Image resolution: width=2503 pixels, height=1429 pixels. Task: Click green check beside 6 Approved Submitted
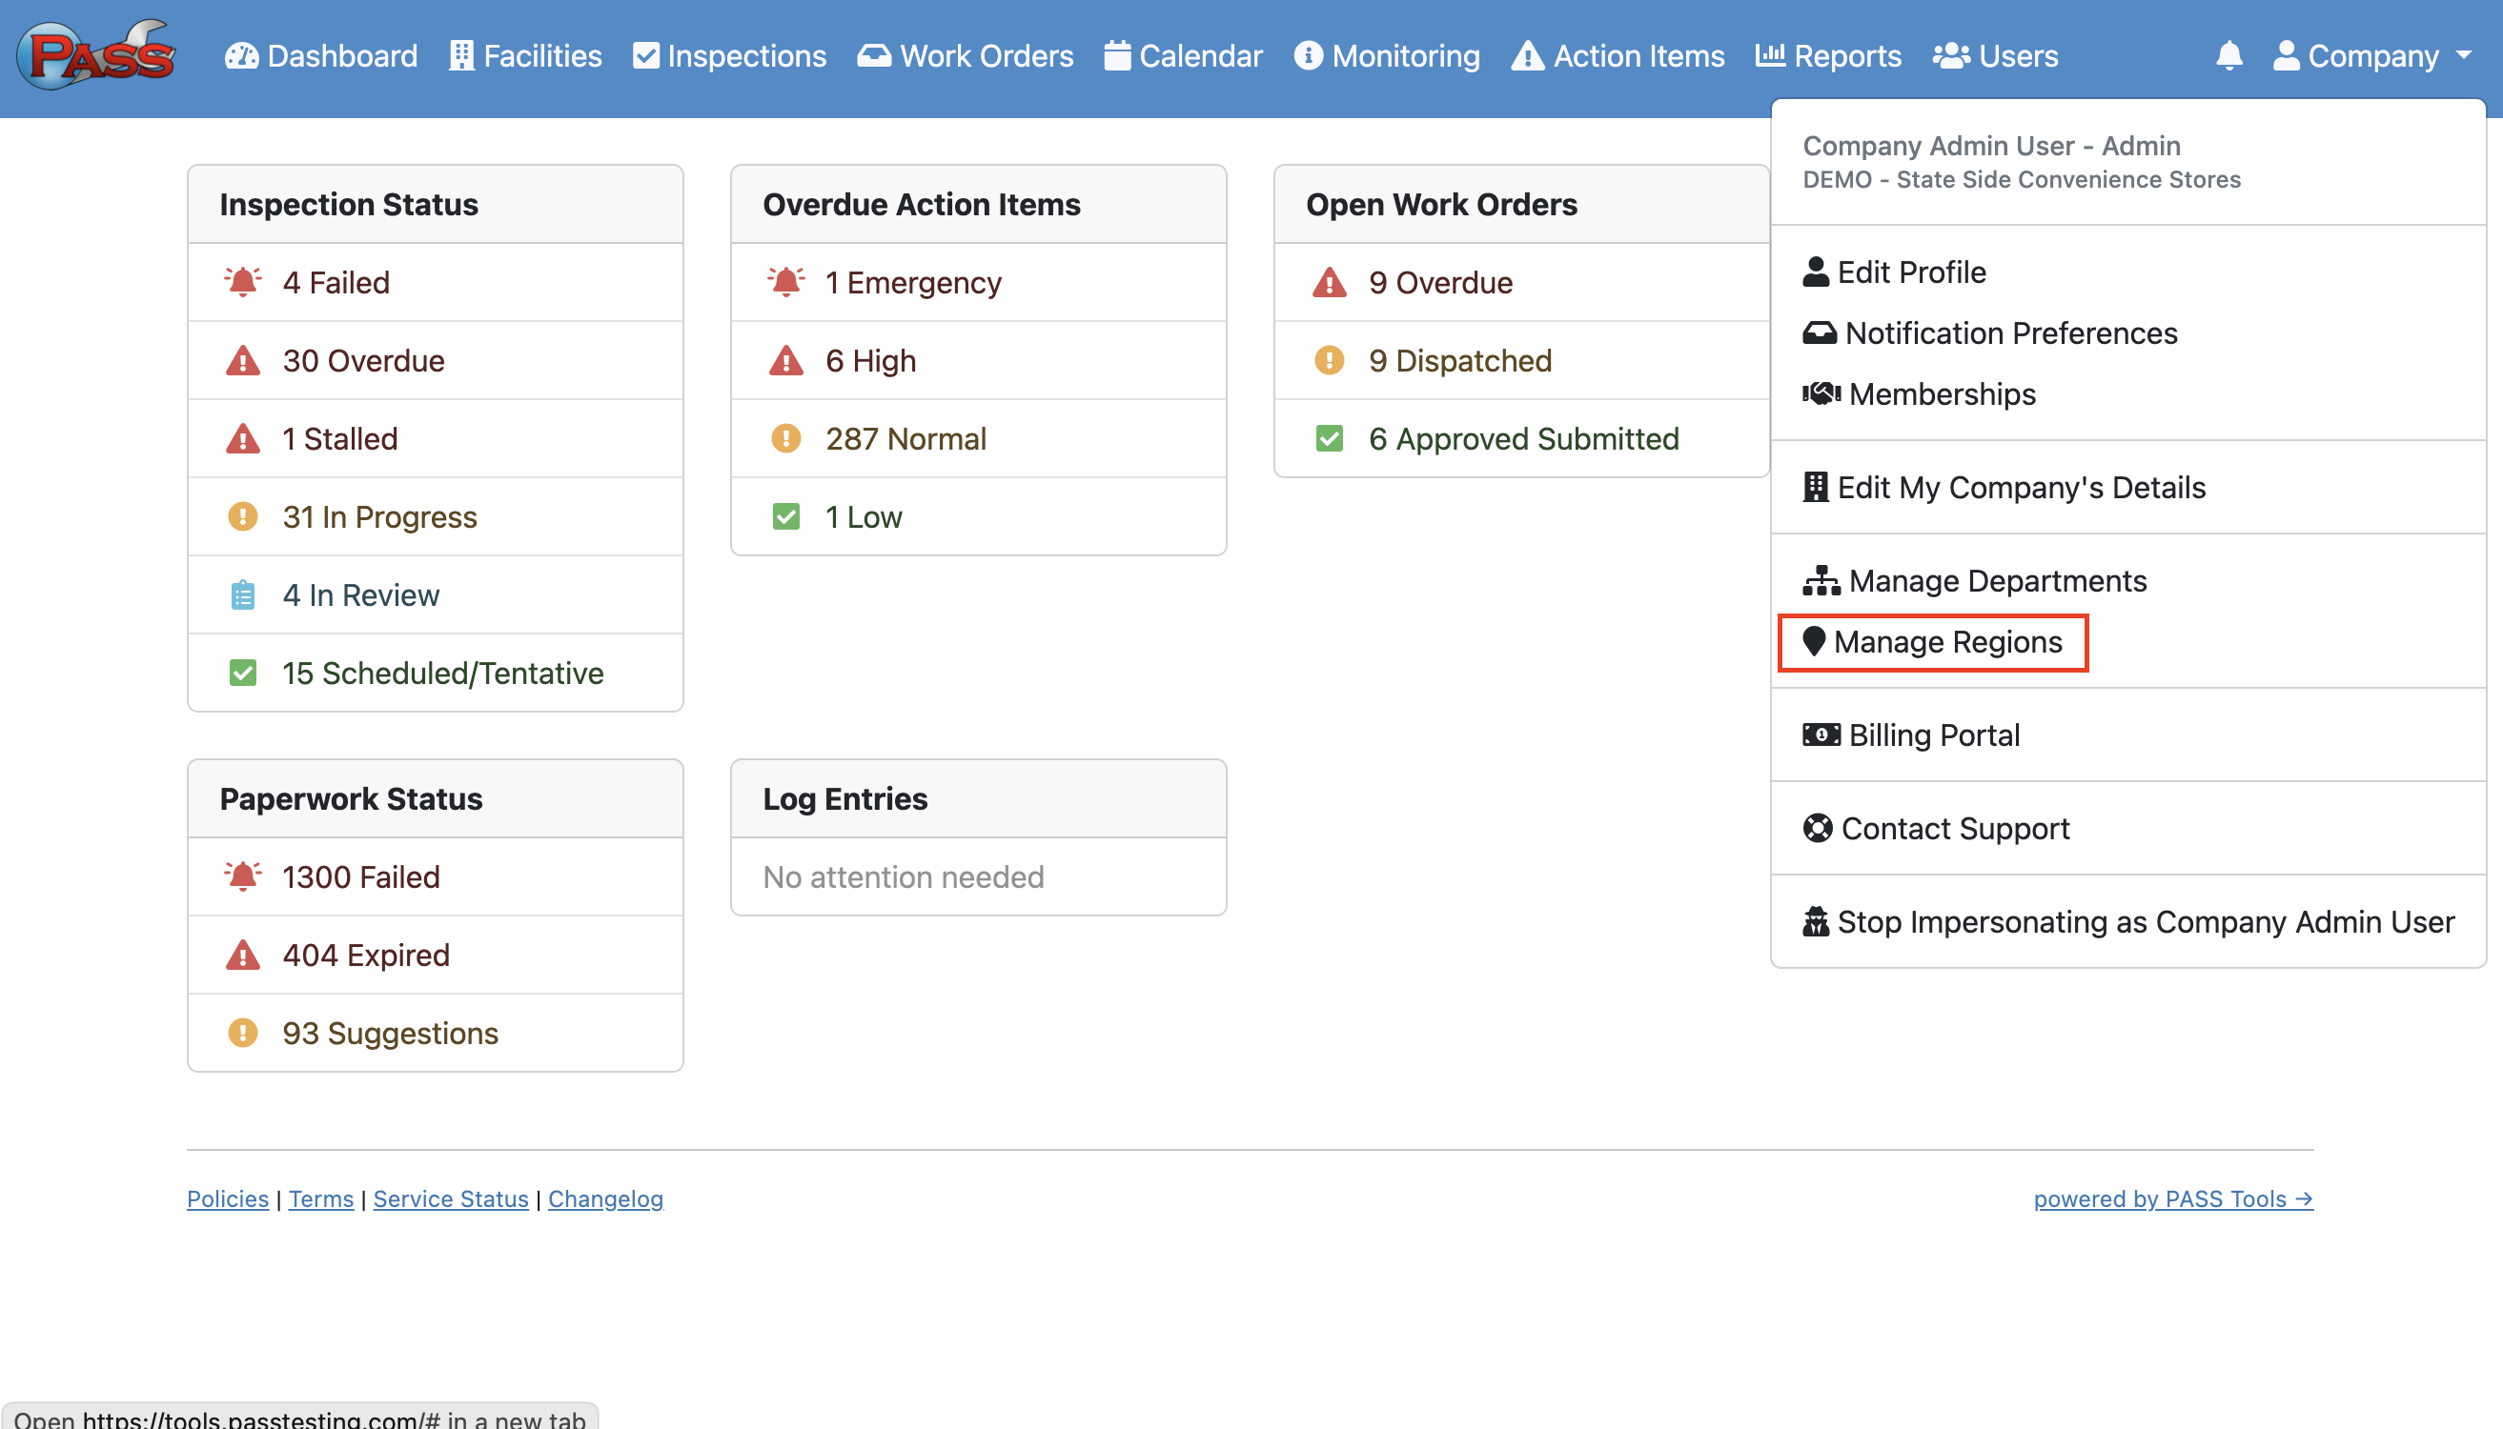[x=1329, y=439]
